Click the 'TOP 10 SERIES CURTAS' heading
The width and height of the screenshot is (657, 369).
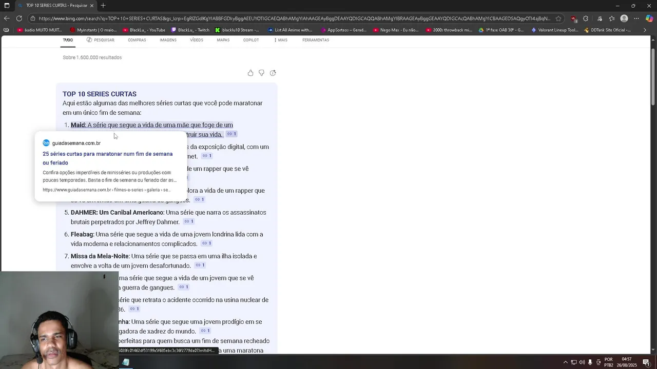(x=100, y=94)
